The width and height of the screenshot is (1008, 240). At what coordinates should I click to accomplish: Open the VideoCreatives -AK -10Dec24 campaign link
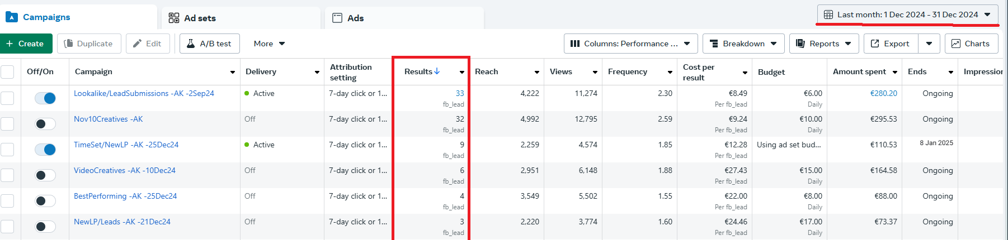click(x=124, y=170)
